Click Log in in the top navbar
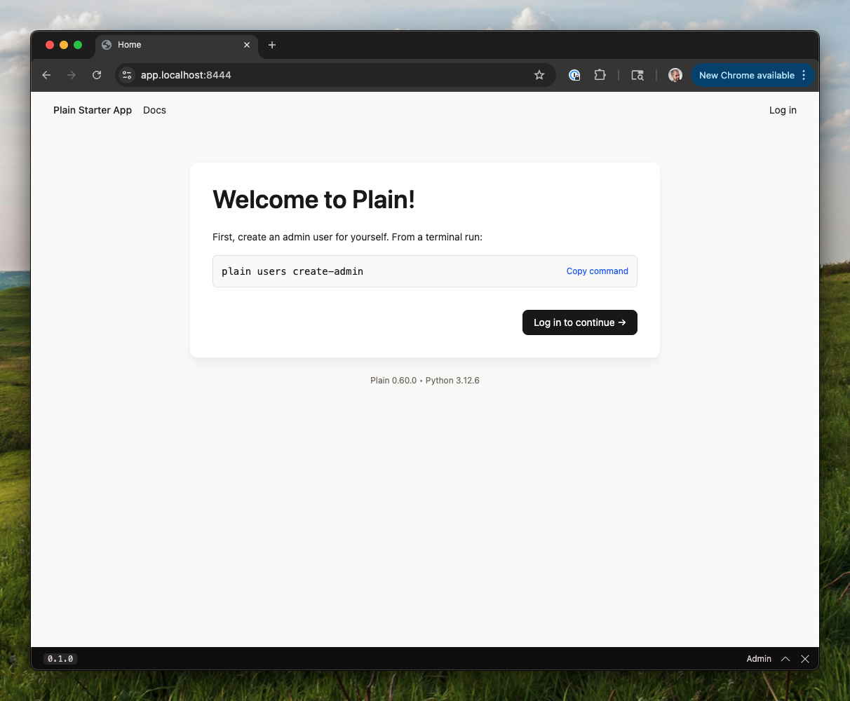The image size is (850, 701). [x=783, y=110]
